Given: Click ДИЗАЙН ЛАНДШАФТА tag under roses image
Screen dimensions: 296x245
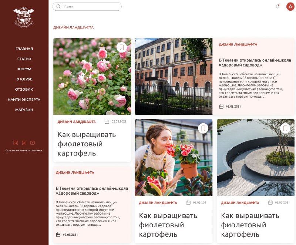Looking at the screenshot, I should [77, 122].
